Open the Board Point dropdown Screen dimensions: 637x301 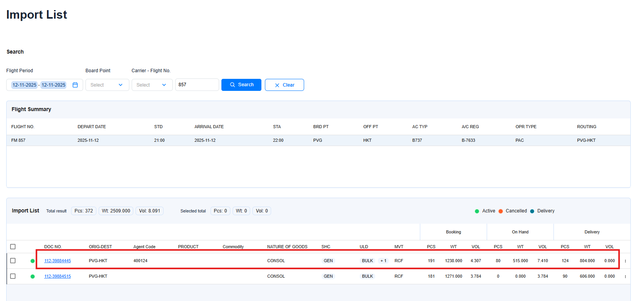coord(107,85)
